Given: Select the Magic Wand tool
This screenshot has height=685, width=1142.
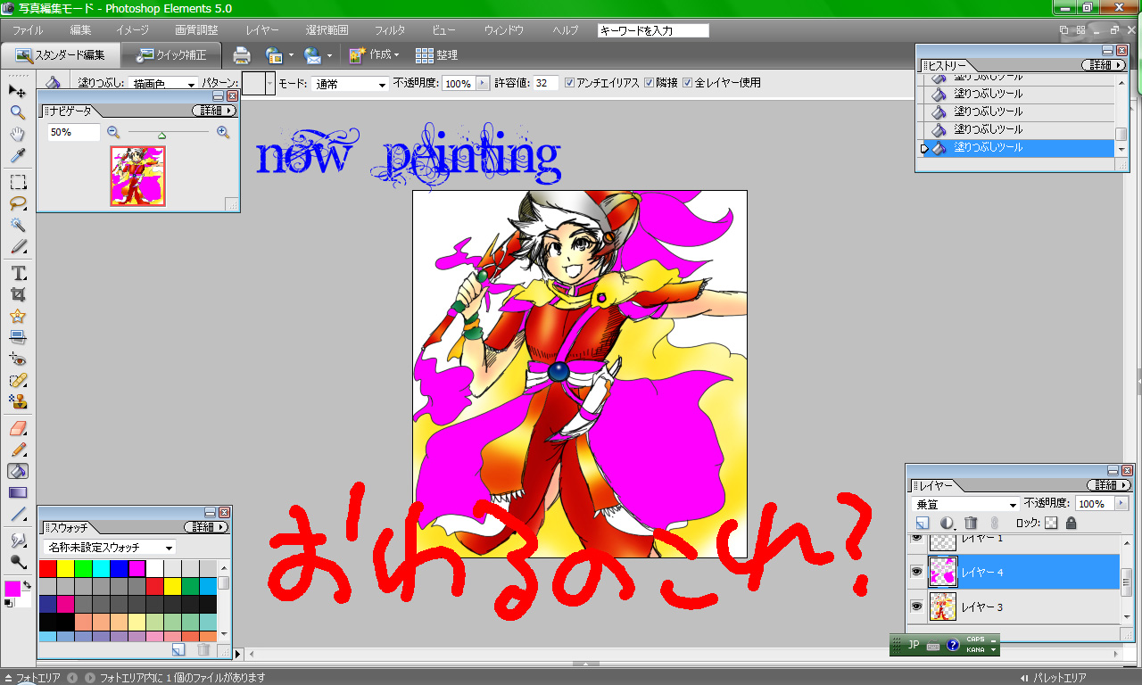Looking at the screenshot, I should click(x=17, y=225).
